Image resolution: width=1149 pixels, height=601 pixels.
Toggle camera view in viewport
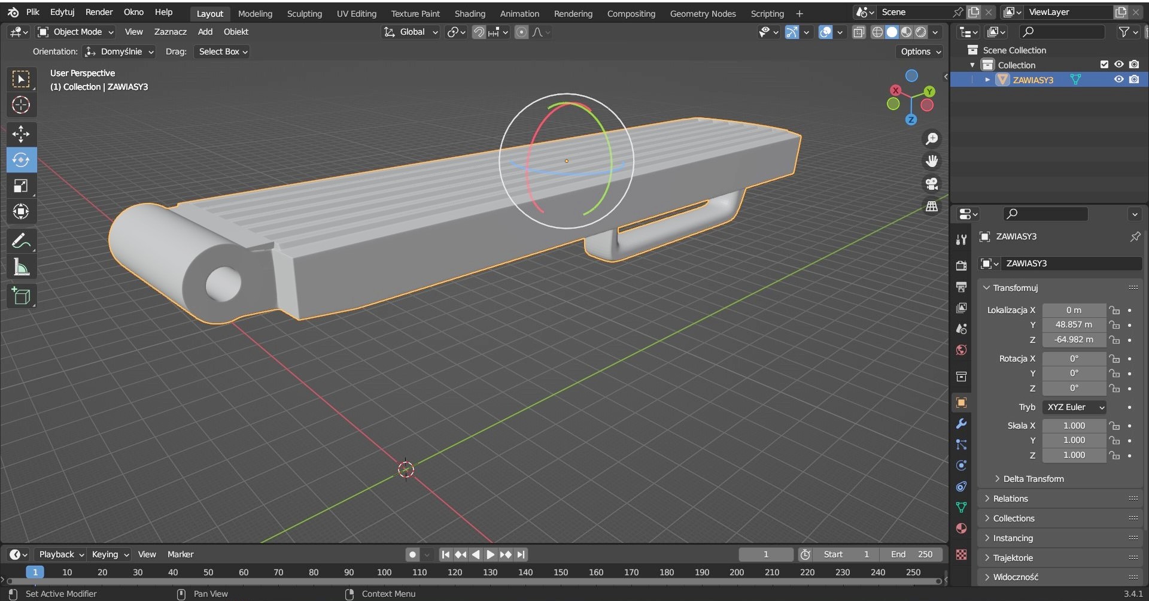point(932,184)
